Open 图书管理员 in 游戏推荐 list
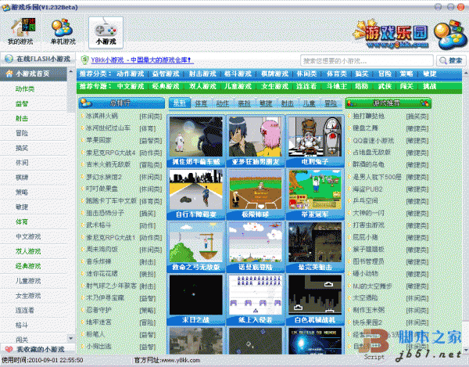 coord(369,261)
